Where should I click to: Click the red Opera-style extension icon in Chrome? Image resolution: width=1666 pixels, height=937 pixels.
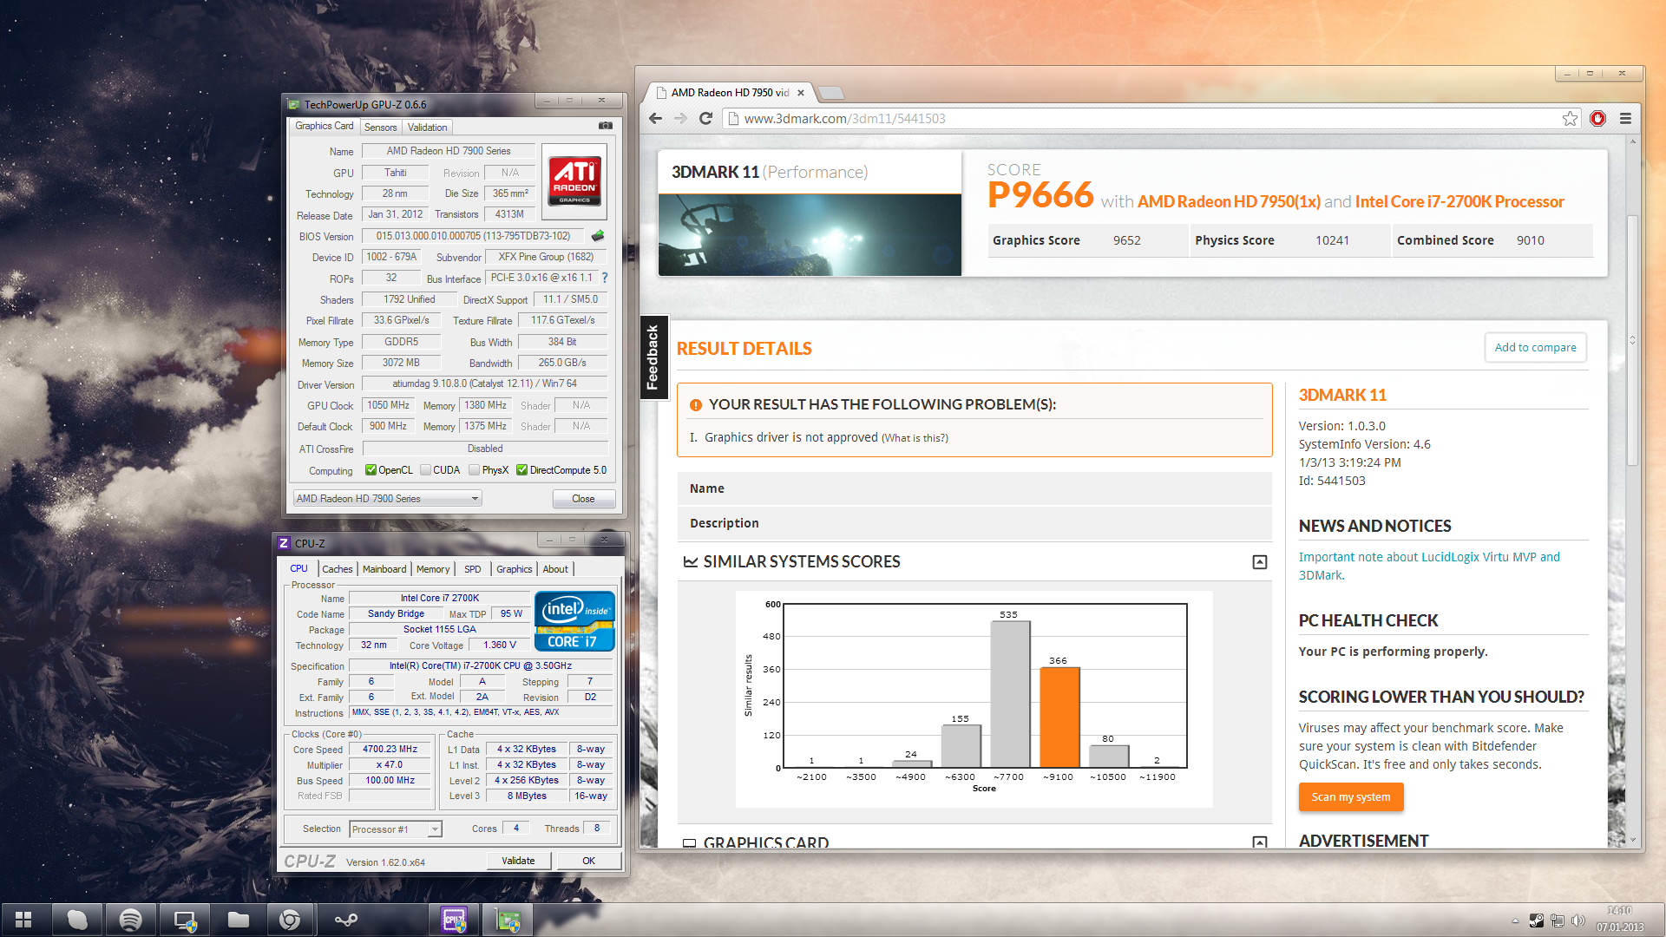pos(1597,118)
